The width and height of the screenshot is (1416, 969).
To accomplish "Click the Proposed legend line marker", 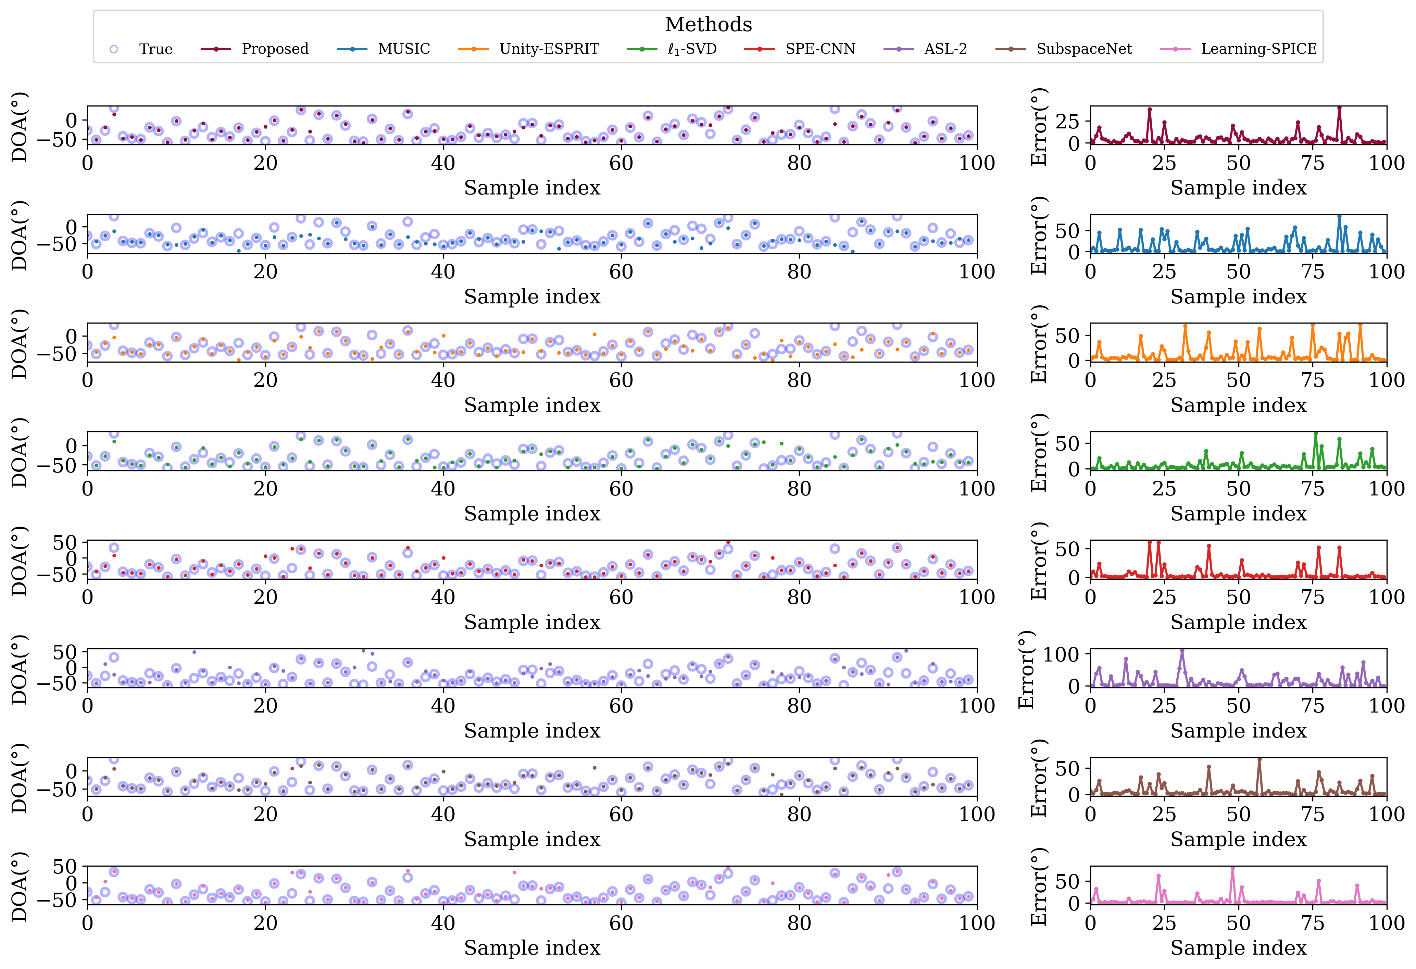I will [x=216, y=49].
